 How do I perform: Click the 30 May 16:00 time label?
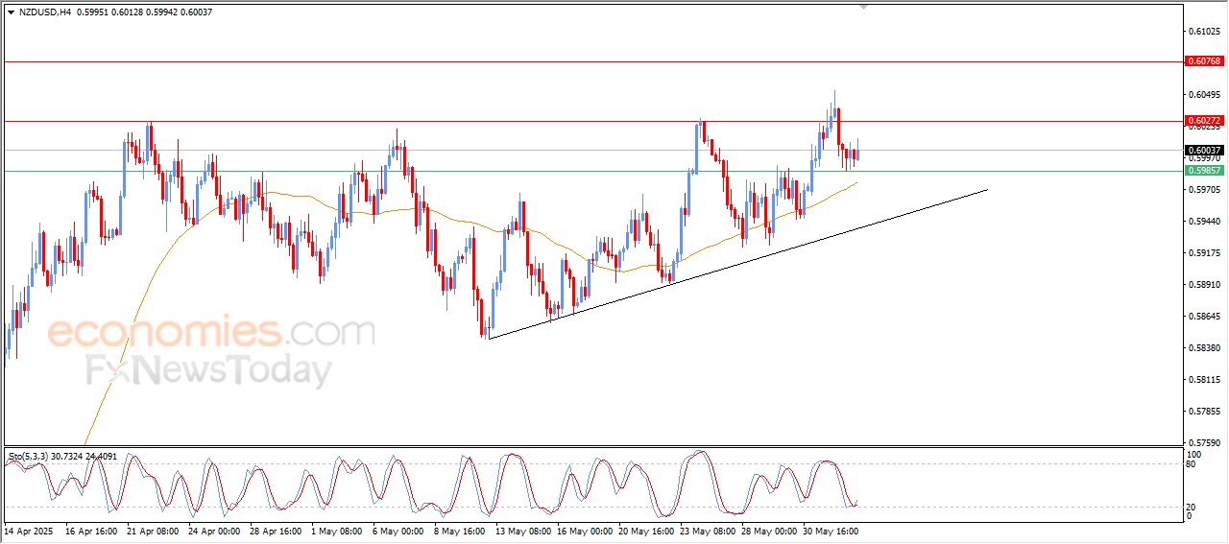(x=831, y=530)
